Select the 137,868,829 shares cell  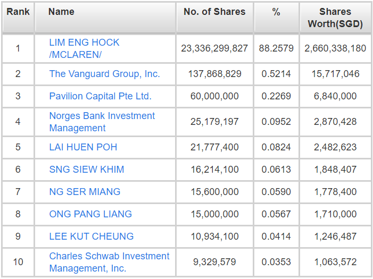(214, 74)
